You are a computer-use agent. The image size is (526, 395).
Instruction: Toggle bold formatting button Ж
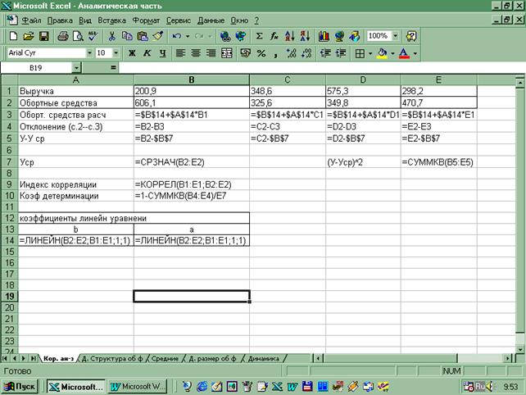(132, 52)
